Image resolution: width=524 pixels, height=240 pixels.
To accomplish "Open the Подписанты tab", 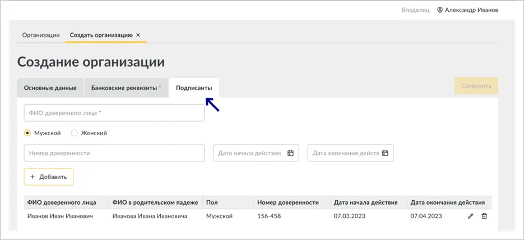I will [x=194, y=88].
